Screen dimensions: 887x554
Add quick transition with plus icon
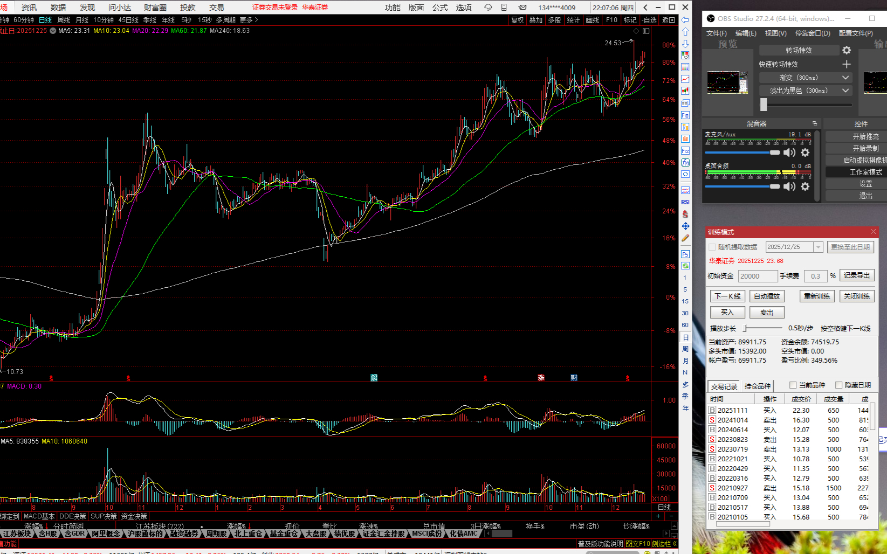(x=847, y=64)
